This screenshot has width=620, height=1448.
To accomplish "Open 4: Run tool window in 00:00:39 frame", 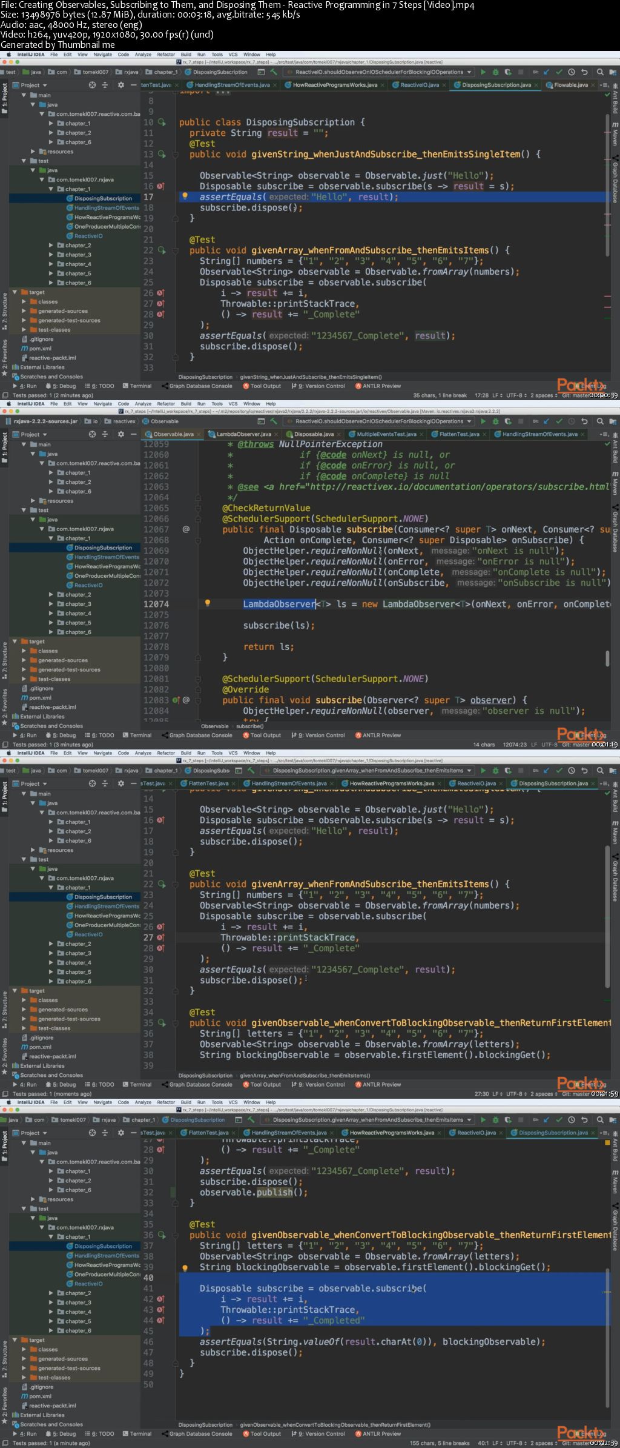I will [25, 386].
